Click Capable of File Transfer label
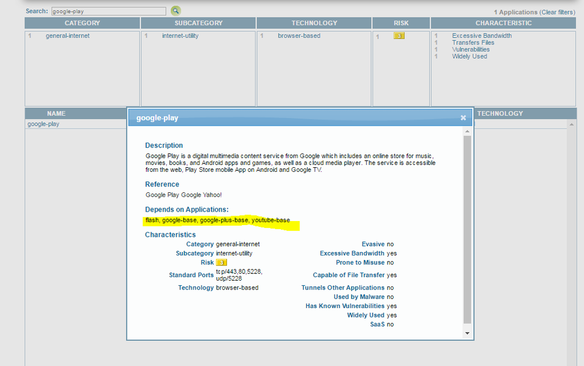Viewport: 584px width, 366px height. pos(349,275)
